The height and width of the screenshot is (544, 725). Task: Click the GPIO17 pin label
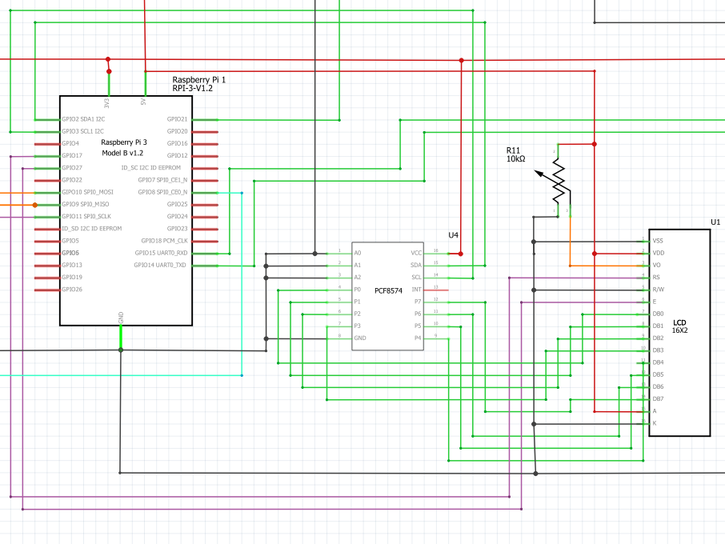72,156
